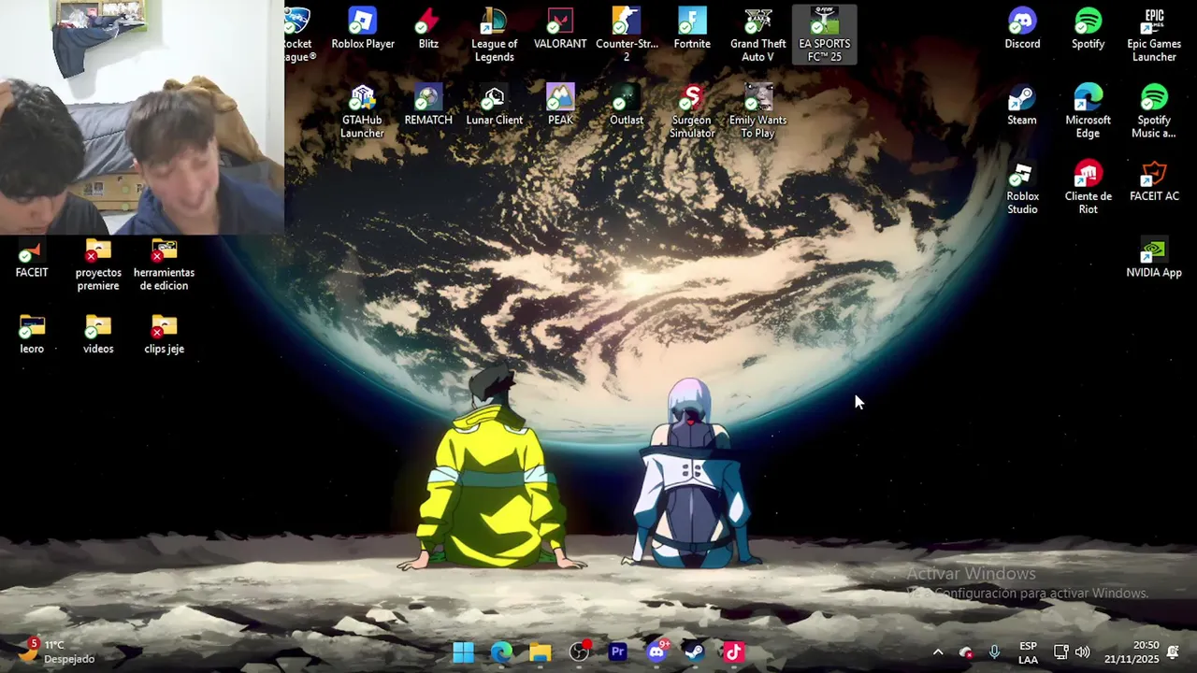Viewport: 1197px width, 673px height.
Task: Select the clips jeje folder
Action: tap(164, 336)
